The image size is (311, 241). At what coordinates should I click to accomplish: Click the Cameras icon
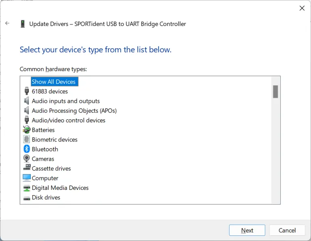click(27, 159)
